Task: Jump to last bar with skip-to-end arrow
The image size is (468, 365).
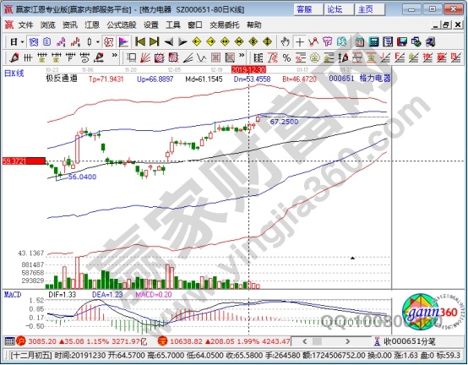Action: [x=155, y=42]
